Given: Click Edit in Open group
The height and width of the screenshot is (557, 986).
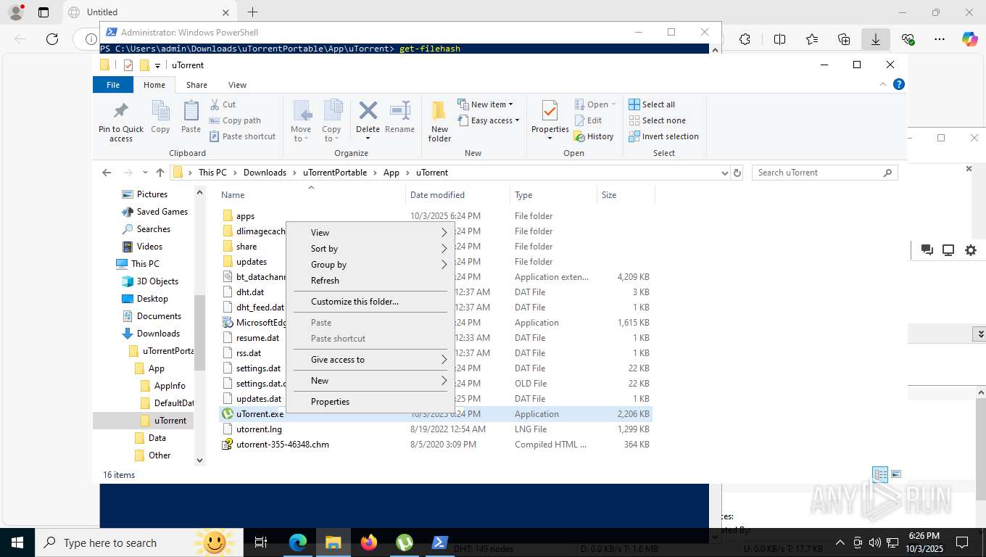Looking at the screenshot, I should tap(588, 120).
